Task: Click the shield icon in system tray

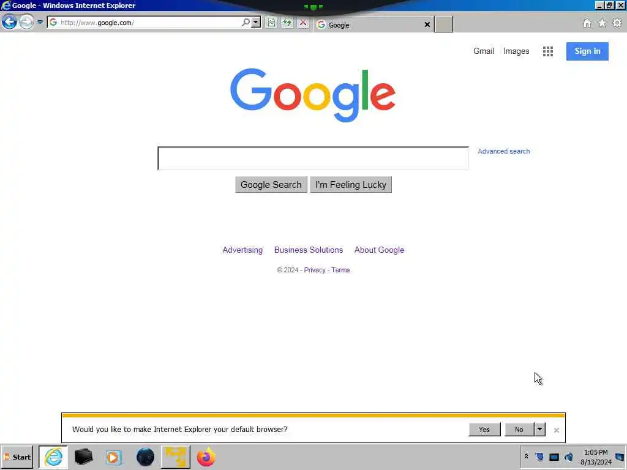Action: 539,457
